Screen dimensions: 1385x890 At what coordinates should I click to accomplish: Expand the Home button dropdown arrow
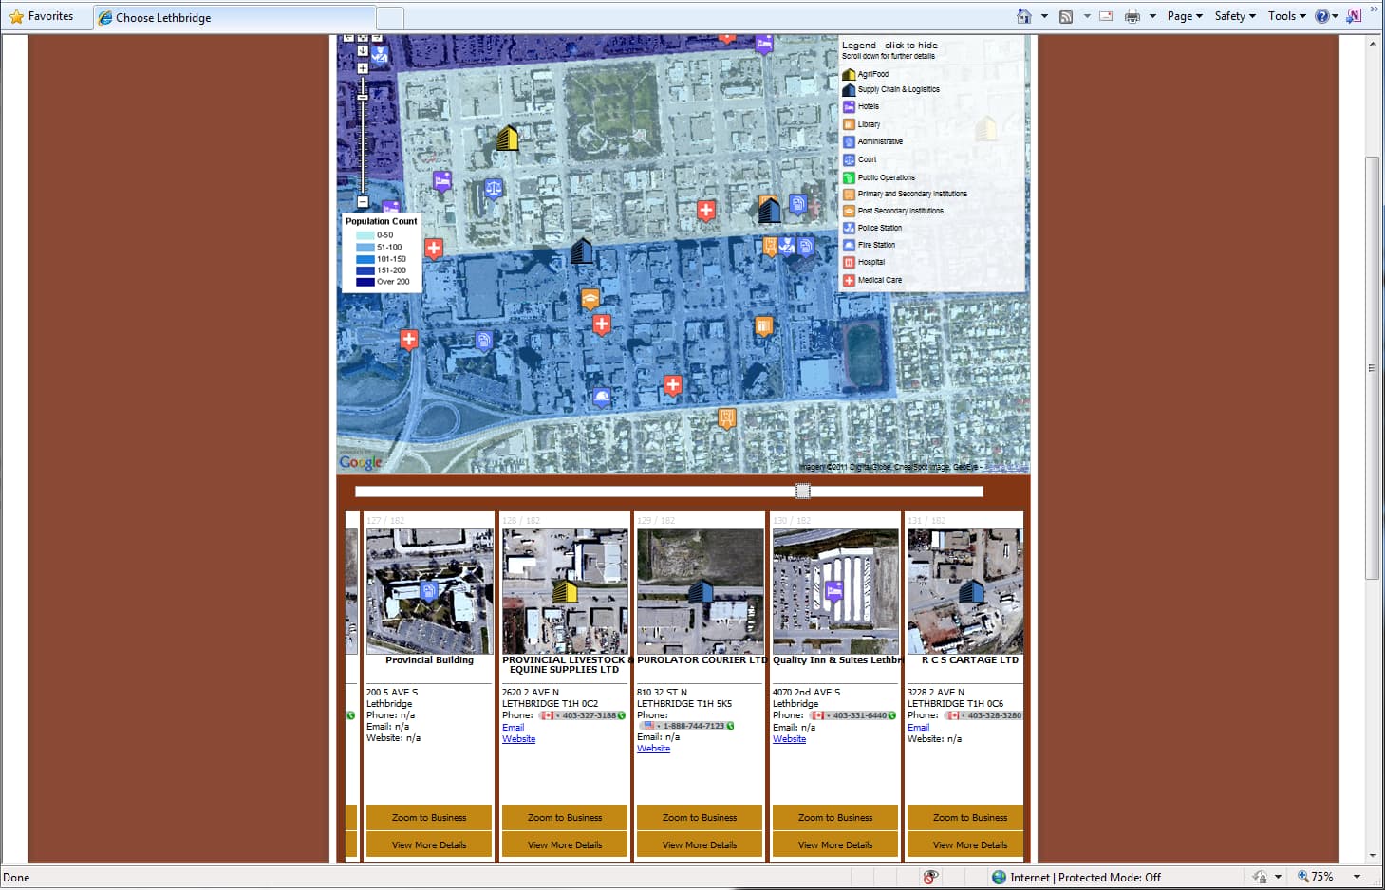pyautogui.click(x=1044, y=16)
